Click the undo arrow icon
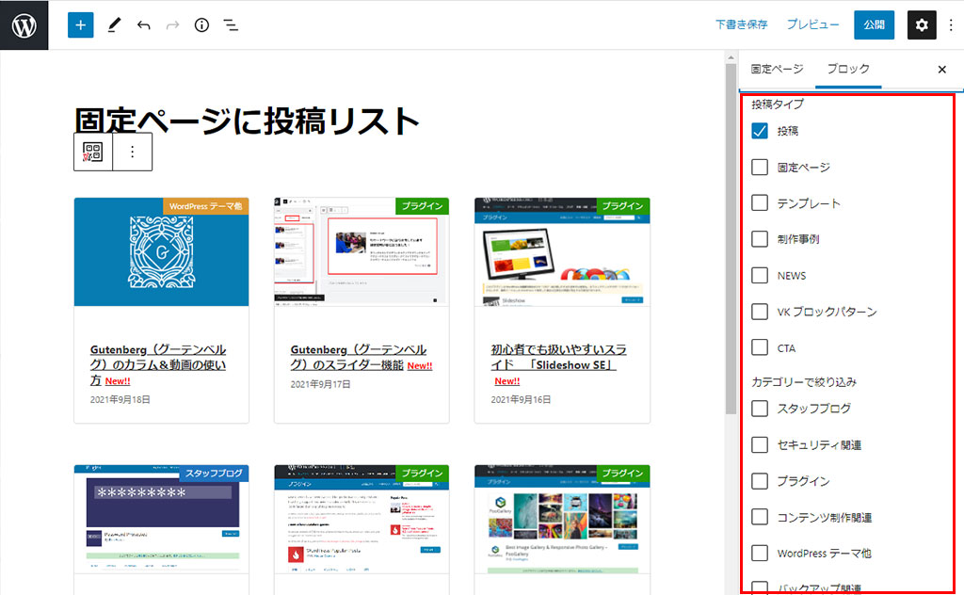 point(143,25)
